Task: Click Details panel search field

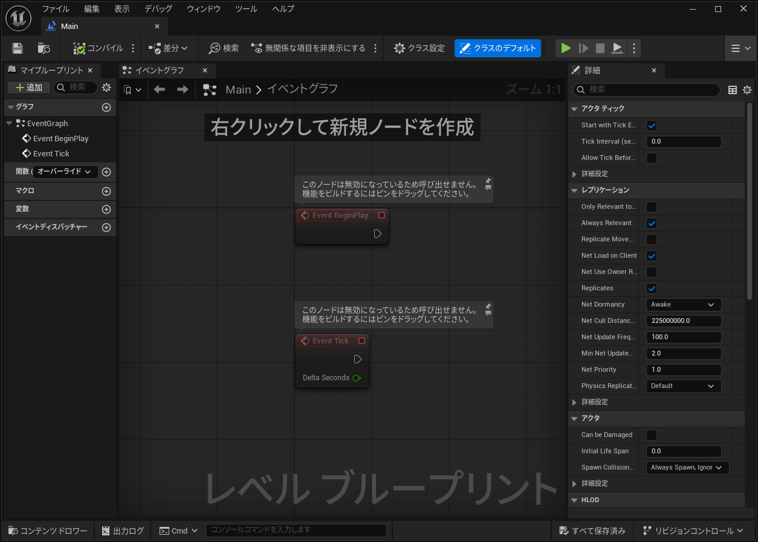Action: coord(647,89)
